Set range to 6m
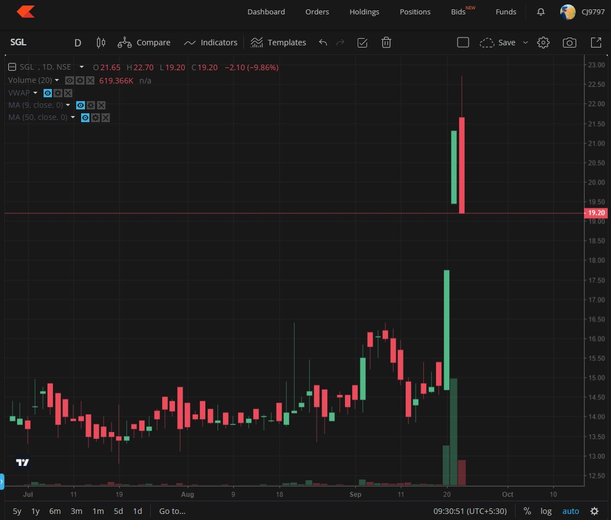Screen dimensions: 611x520 pos(55,511)
